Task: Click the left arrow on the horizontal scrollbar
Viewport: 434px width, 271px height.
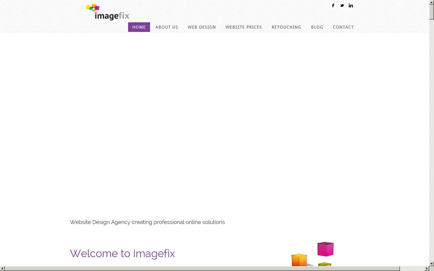Action: pos(2,268)
